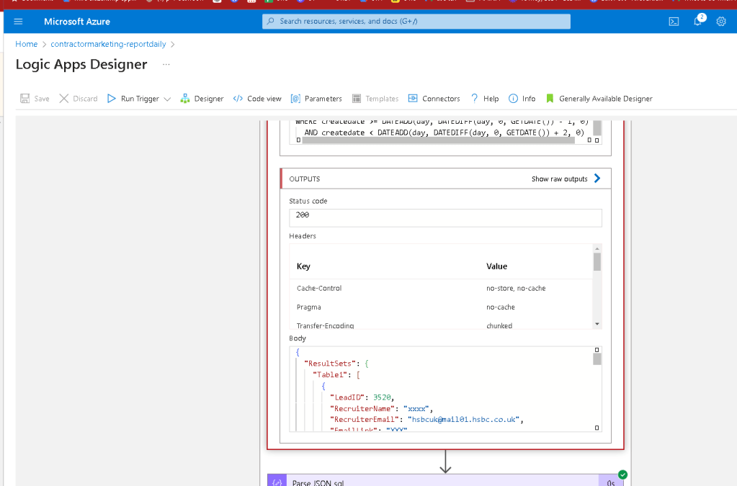737x486 pixels.
Task: Click the SQL query horizontal scrollbar
Action: (438, 140)
